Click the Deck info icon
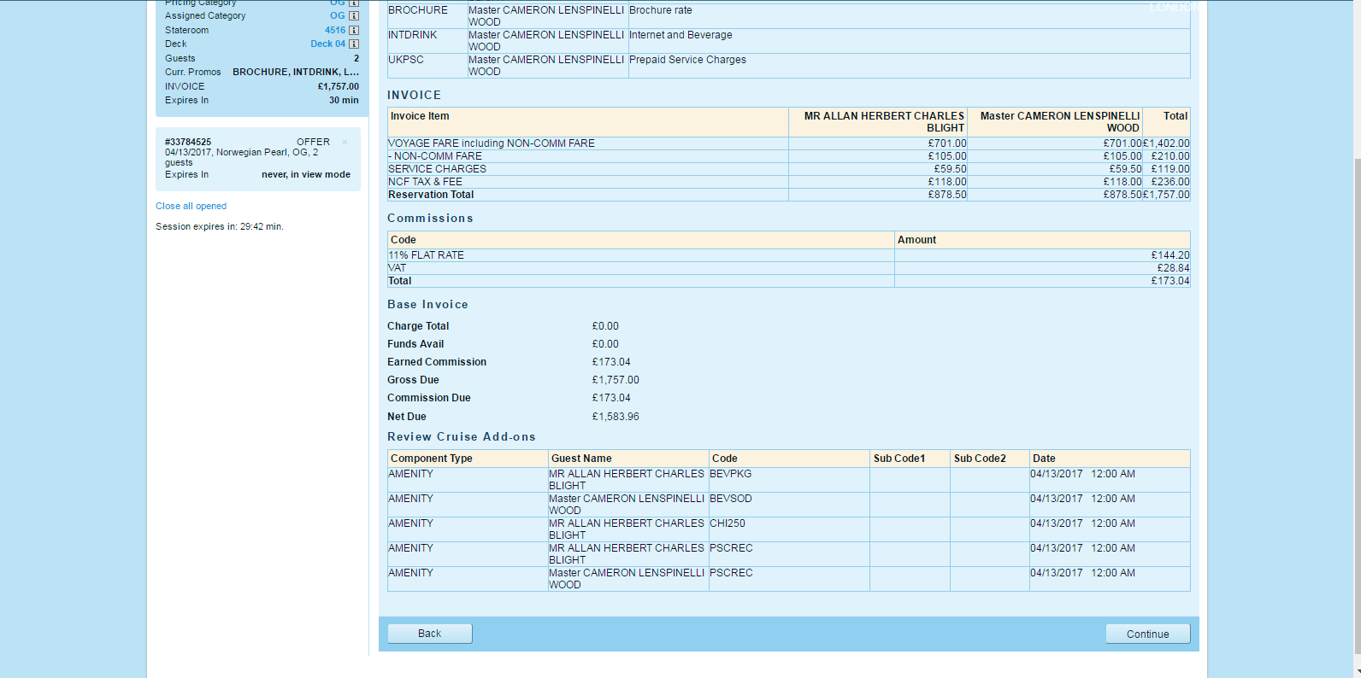This screenshot has width=1361, height=678. pos(354,44)
